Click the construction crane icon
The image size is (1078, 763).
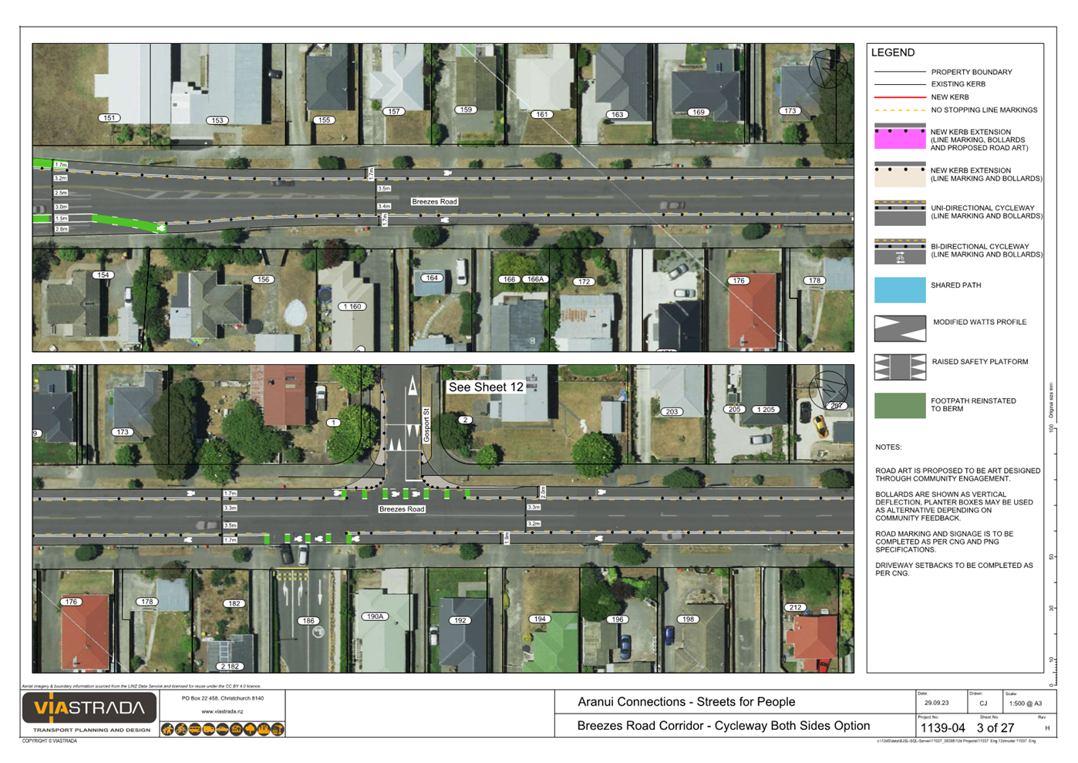277,729
